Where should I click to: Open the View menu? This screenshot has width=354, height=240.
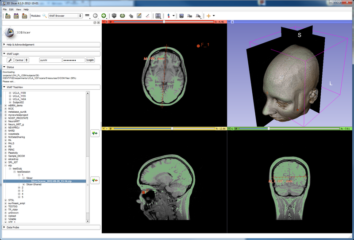19,9
